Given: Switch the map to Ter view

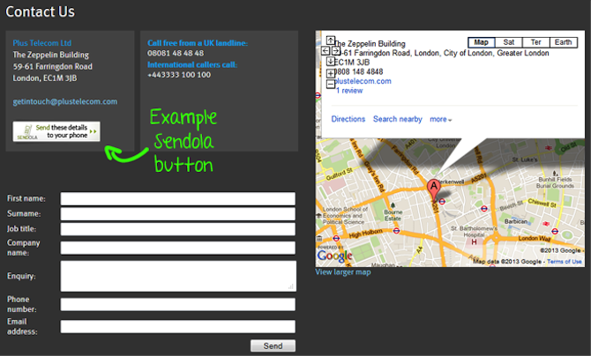Looking at the screenshot, I should pos(535,42).
